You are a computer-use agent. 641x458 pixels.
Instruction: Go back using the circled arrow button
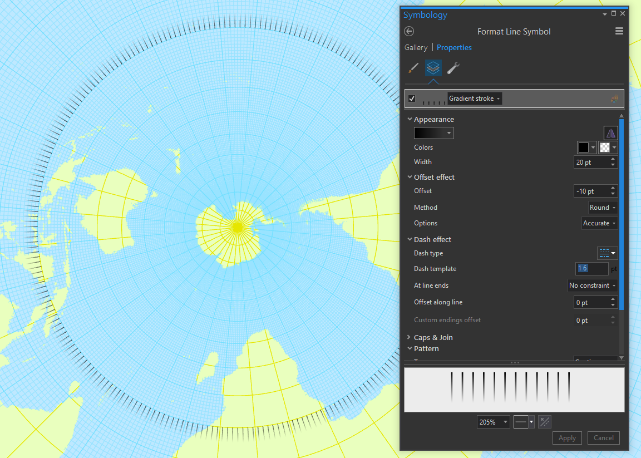click(409, 32)
